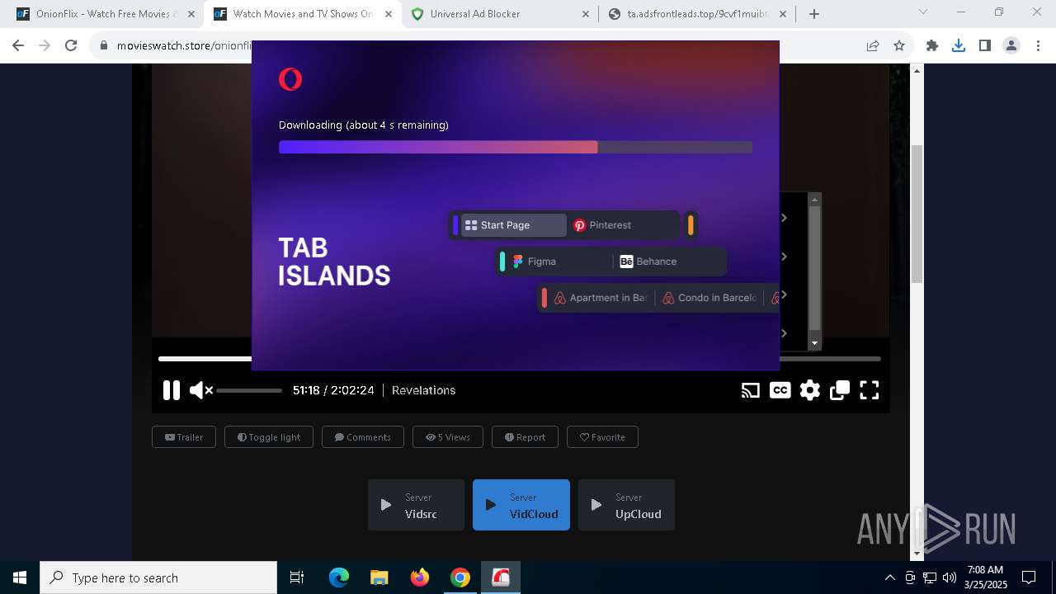
Task: Open Chrome three-dot menu
Action: tap(1038, 46)
